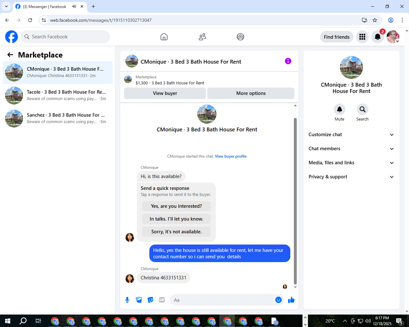Open the Chrome tab search dropdown

pos(6,6)
